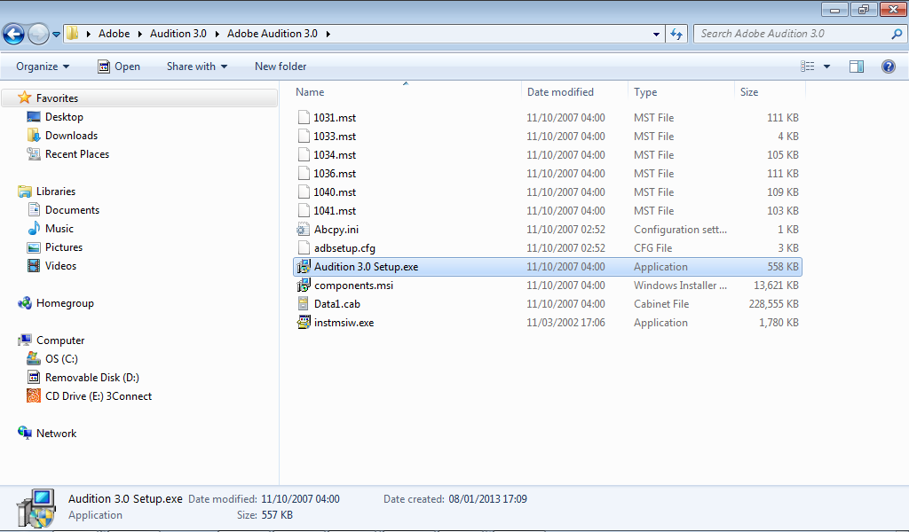Open CD Drive (E:) 3Connect
The image size is (909, 532).
coord(99,396)
